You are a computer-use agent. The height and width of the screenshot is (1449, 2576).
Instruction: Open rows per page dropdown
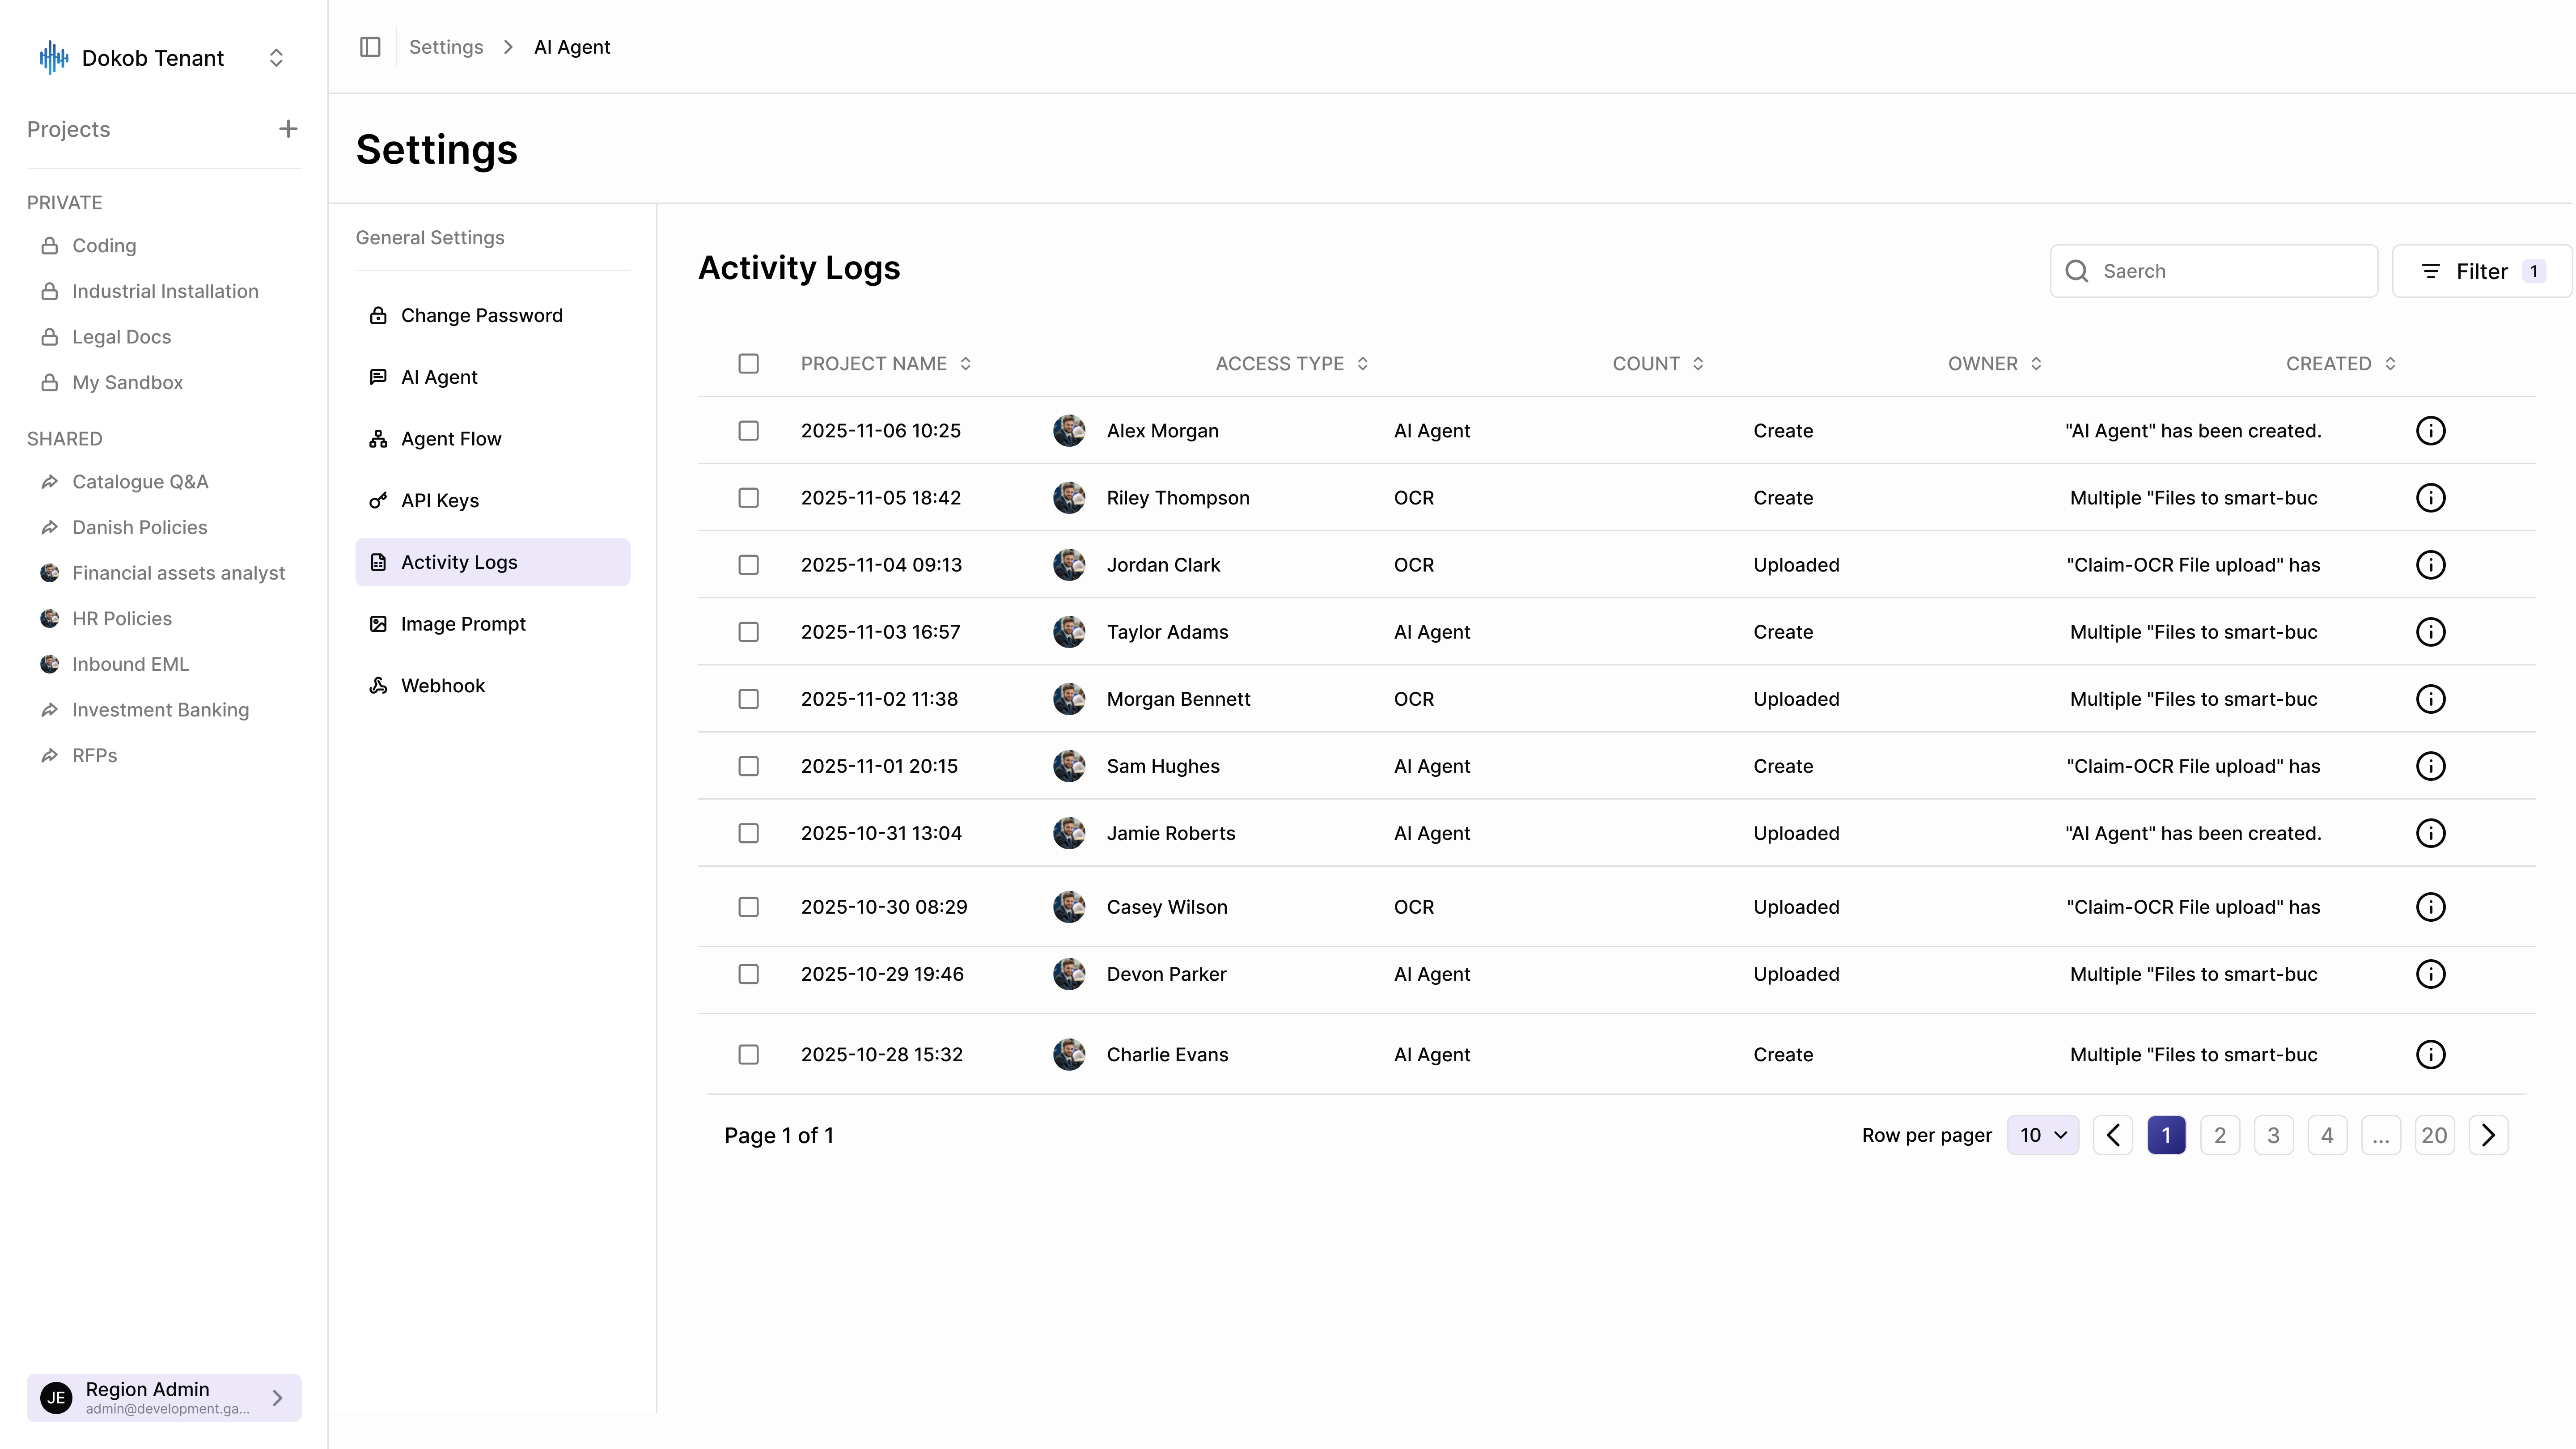tap(2042, 1135)
